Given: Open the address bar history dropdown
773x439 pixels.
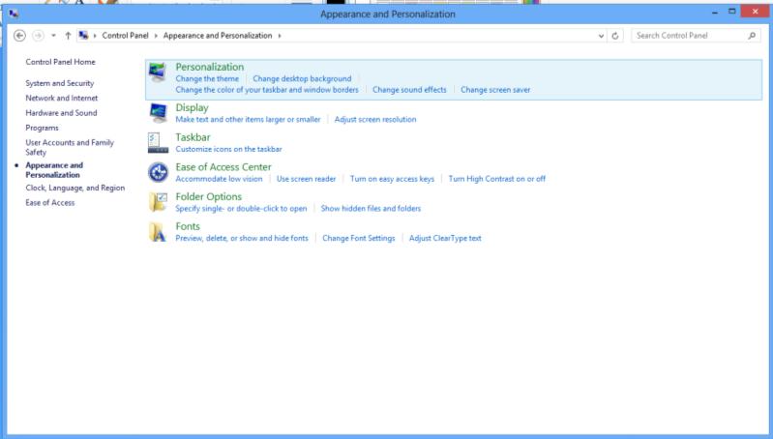Looking at the screenshot, I should pyautogui.click(x=601, y=36).
